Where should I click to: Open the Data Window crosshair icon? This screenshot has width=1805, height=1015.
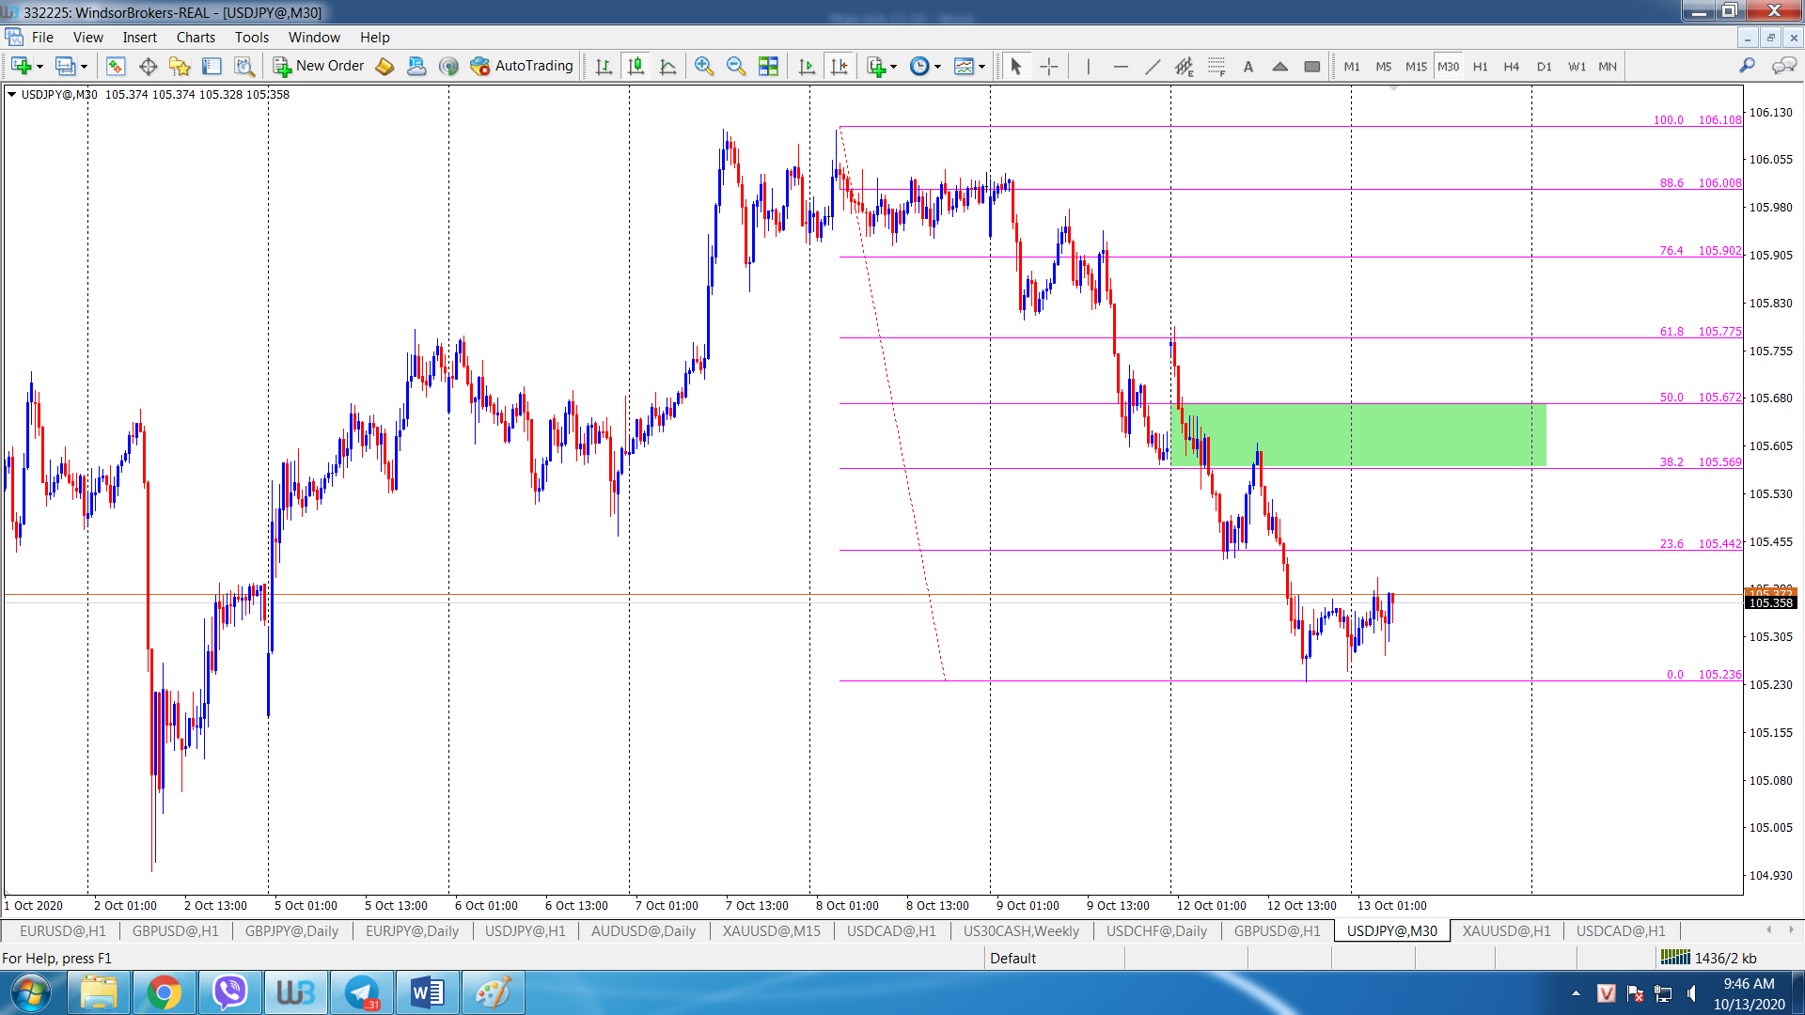148,66
